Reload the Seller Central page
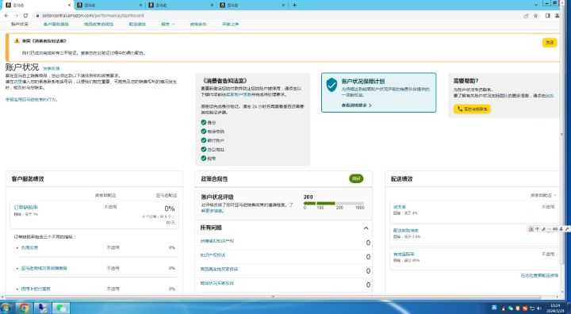This screenshot has width=571, height=314. click(25, 16)
